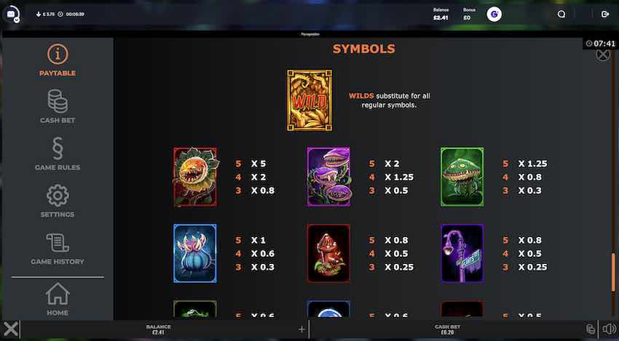Toggle the sound speaker icon
Viewport: 619px width, 341px height.
[609, 329]
